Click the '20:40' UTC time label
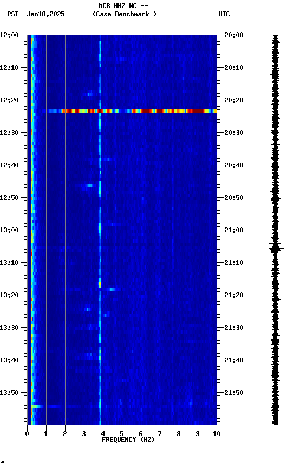Image resolution: width=299 pixels, height=468 pixels. 234,165
